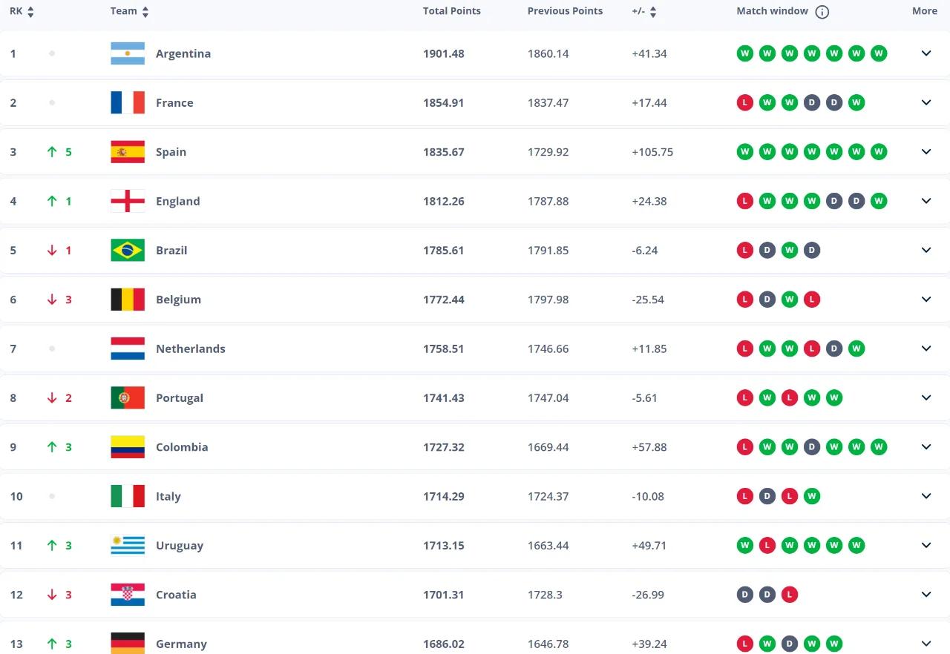Click the Colombia flag icon
Image resolution: width=950 pixels, height=654 pixels.
point(128,447)
